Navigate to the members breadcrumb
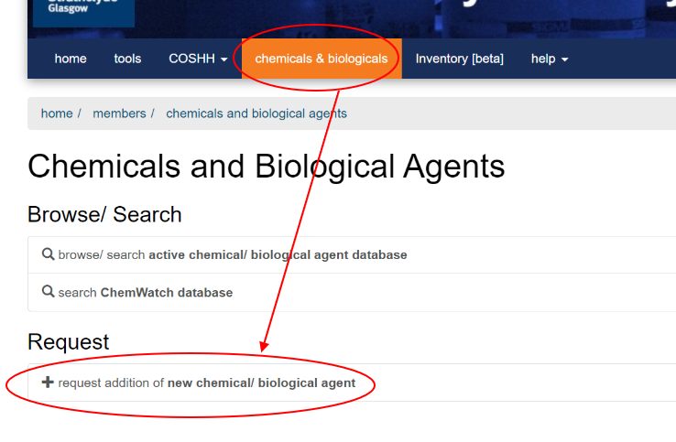This screenshot has height=442, width=676. coord(119,113)
